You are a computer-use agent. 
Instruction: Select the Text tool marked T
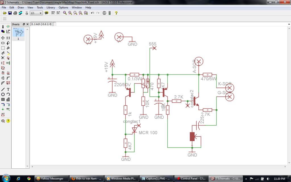(8, 89)
